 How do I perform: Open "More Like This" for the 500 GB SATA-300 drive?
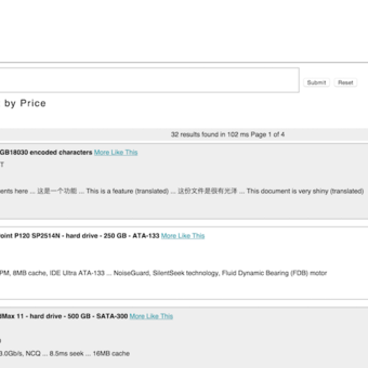(151, 316)
